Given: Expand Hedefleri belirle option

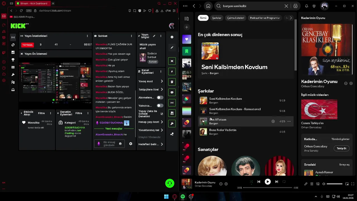Looking at the screenshot, I should click(x=151, y=144).
